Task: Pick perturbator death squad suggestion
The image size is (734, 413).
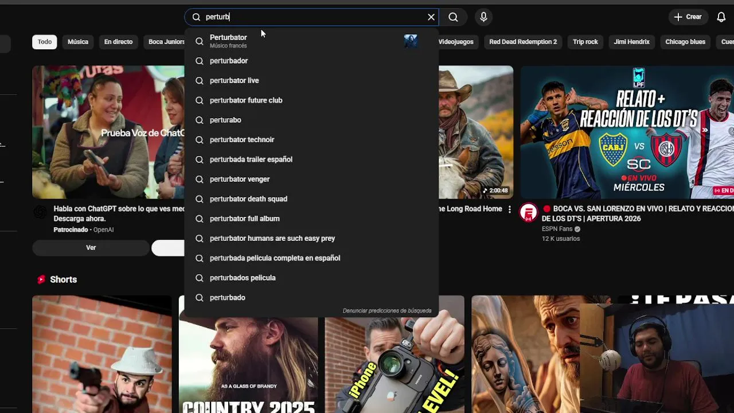Action: 311,199
